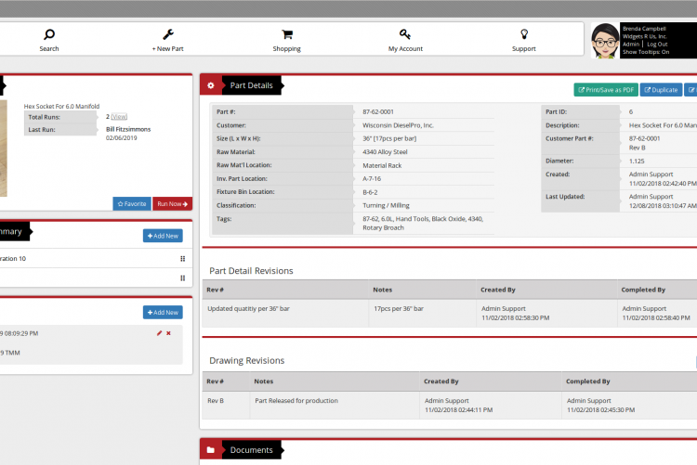Screen dimensions: 697x465
Task: Click the Print/Save as PDF button
Action: coord(605,90)
